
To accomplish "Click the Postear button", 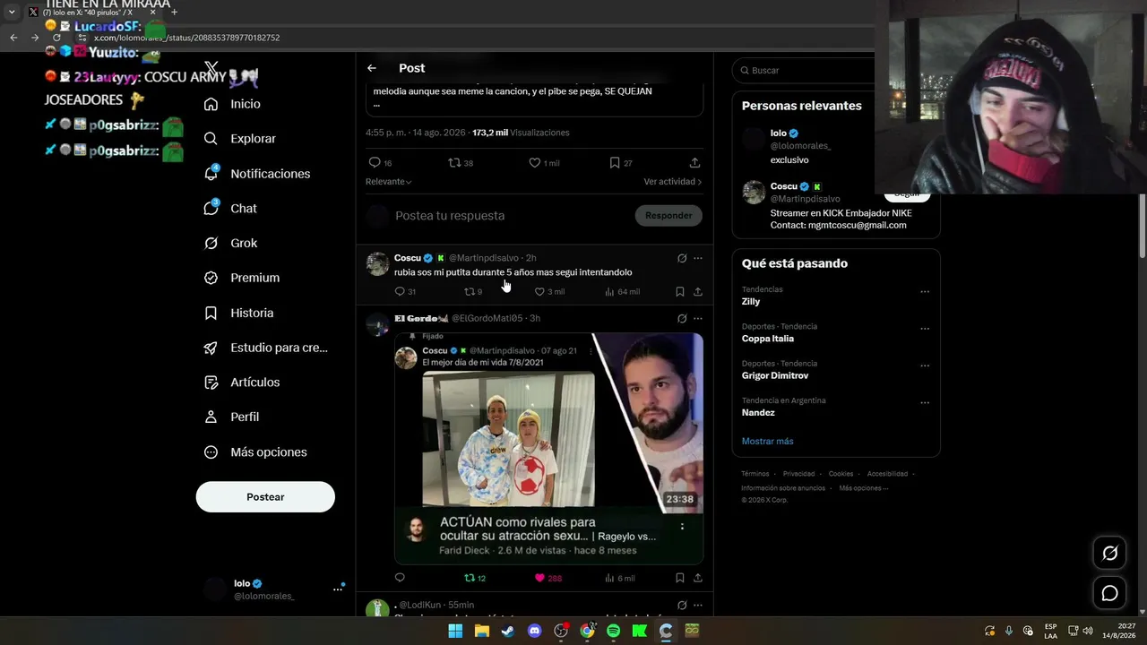I will (x=265, y=497).
